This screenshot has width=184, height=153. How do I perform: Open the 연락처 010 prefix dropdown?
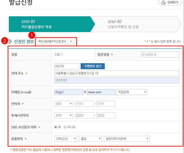(64, 104)
